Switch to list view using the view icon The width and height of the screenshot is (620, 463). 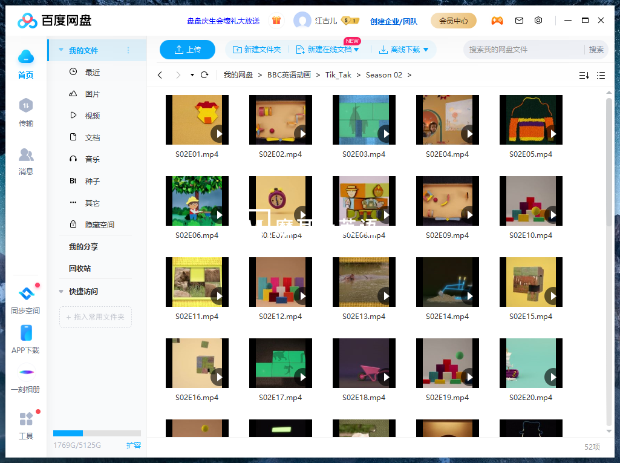[601, 74]
